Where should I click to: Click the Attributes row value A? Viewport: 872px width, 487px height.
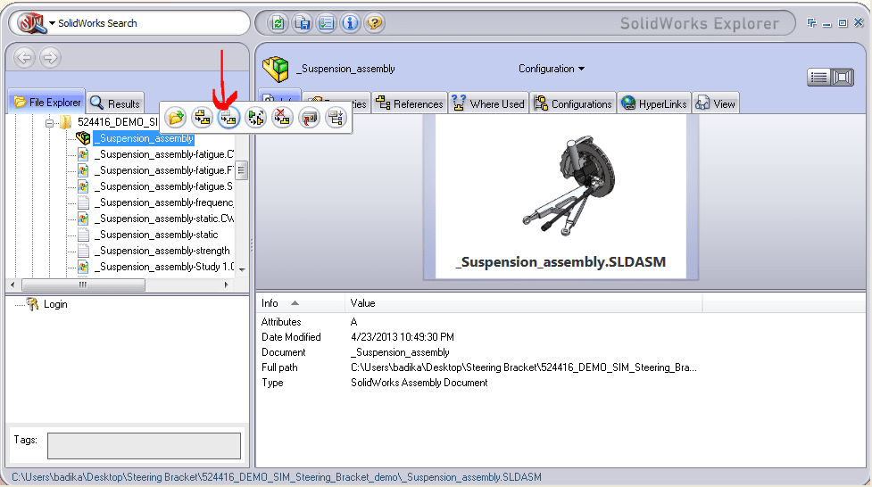tap(353, 322)
